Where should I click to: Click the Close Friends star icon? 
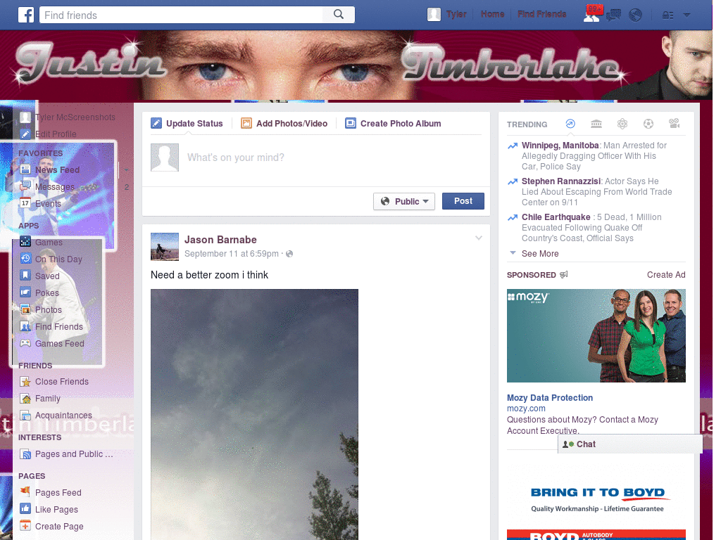pos(25,381)
